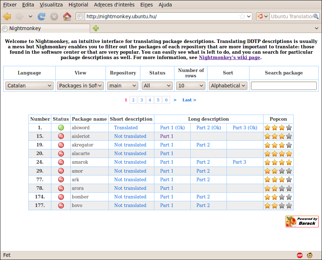Screen dimensions: 322x260
Task: Open Part 3 link for amarok
Action: [x=239, y=162]
